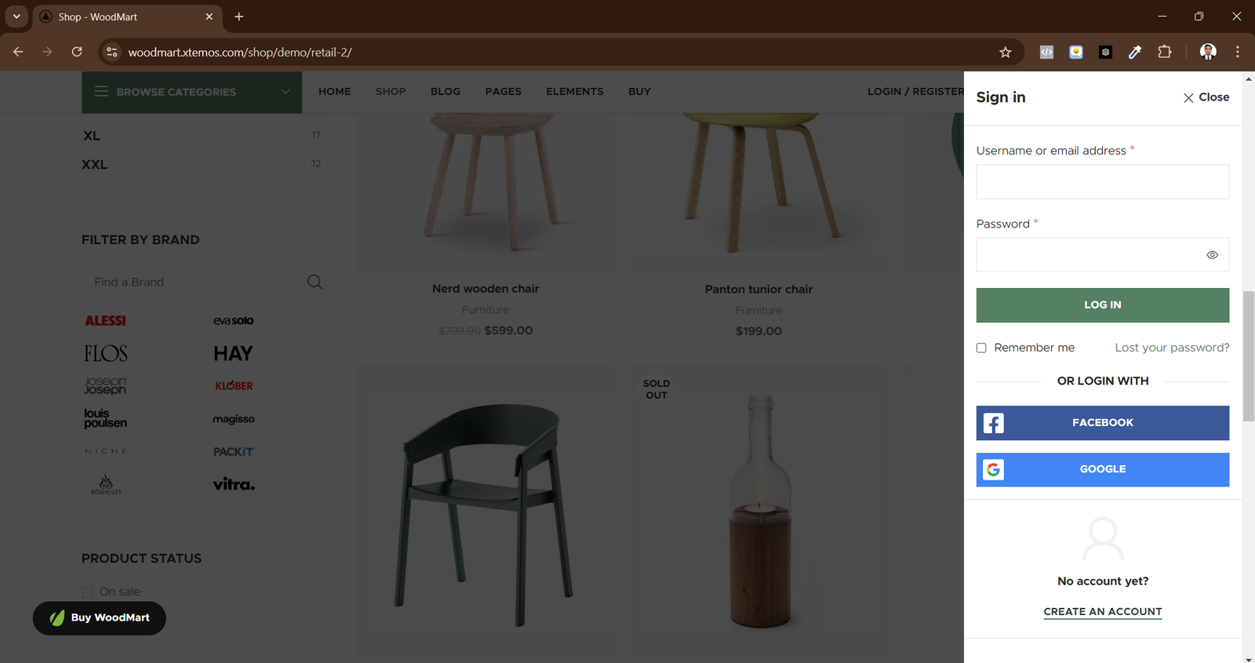Click the brand search magnifier icon
1255x663 pixels.
click(315, 282)
